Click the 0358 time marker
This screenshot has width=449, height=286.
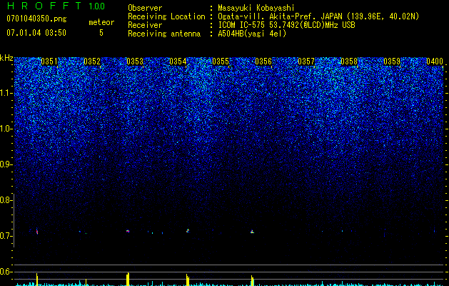click(349, 61)
